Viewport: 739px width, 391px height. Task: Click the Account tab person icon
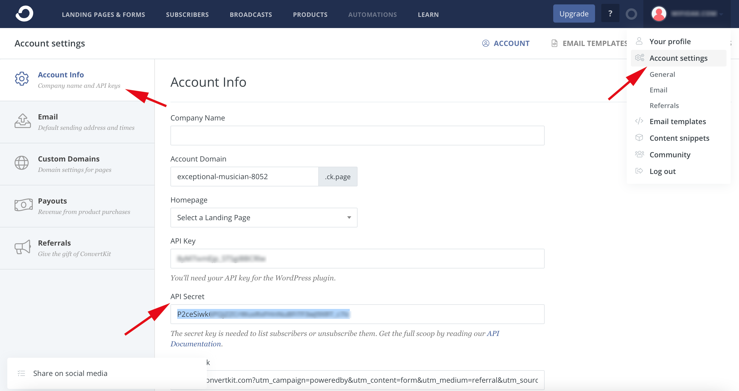pyautogui.click(x=485, y=43)
